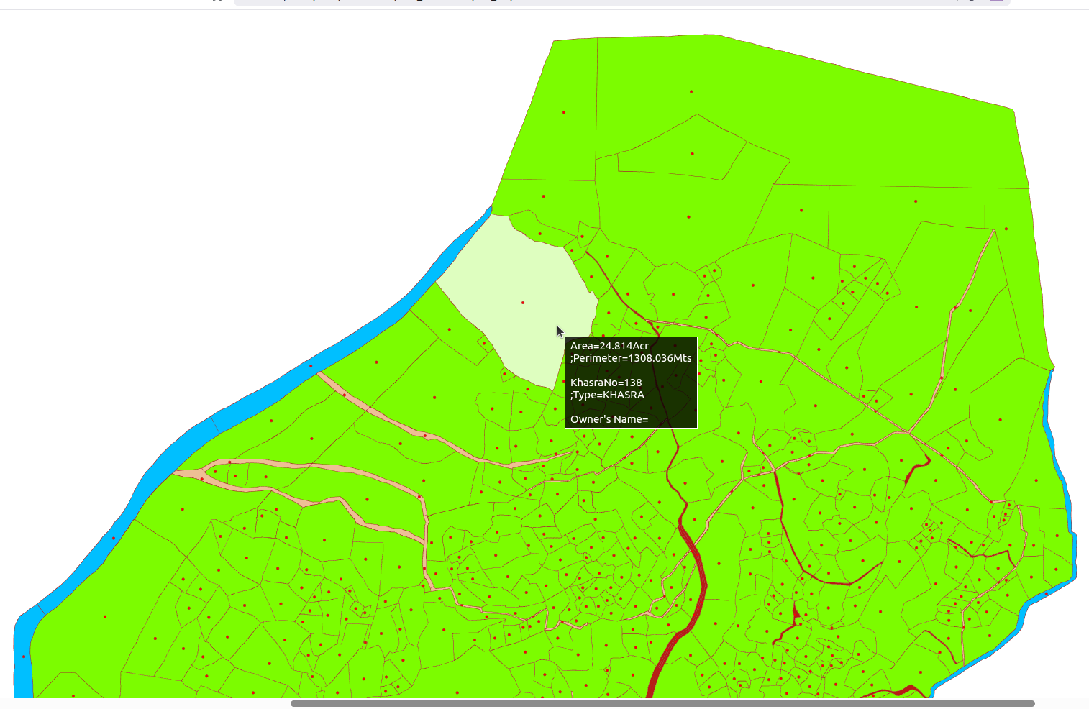Click the empty scrollbar track left of thumb

pos(144,703)
